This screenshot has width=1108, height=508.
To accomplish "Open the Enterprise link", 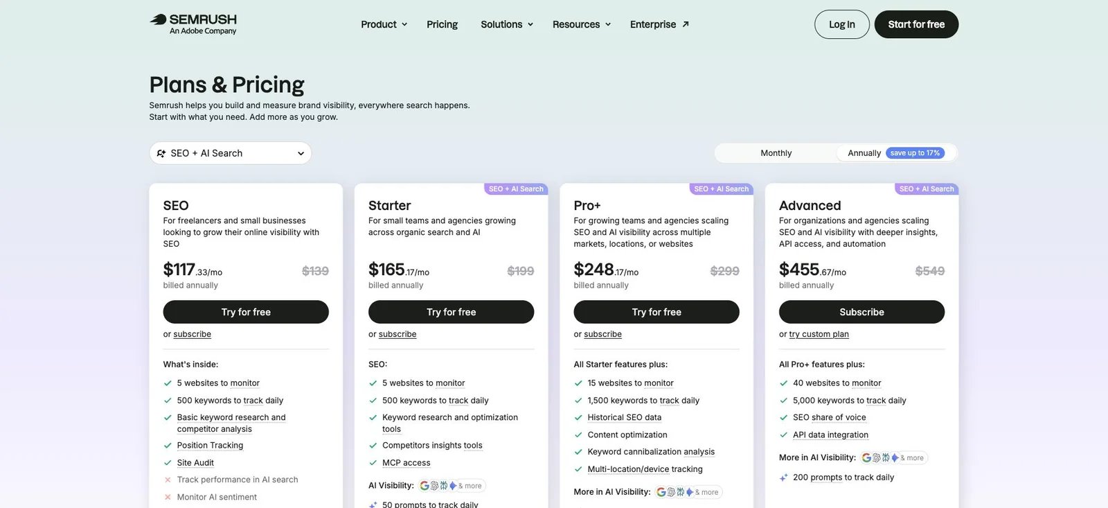I will [659, 24].
